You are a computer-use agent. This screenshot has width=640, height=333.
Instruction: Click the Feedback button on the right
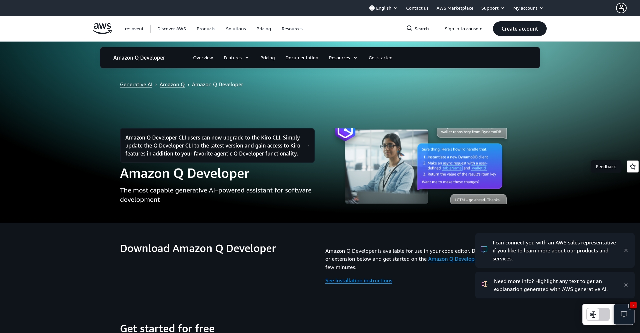tap(606, 166)
